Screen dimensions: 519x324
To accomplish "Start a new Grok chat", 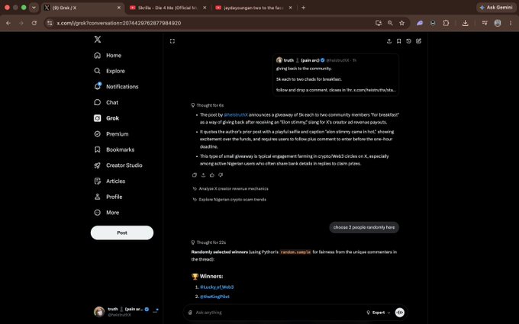I will point(419,41).
